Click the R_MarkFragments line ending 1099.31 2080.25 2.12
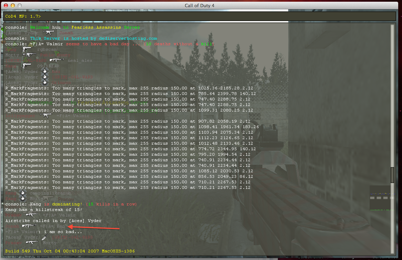This screenshot has width=402, height=260. (129, 110)
